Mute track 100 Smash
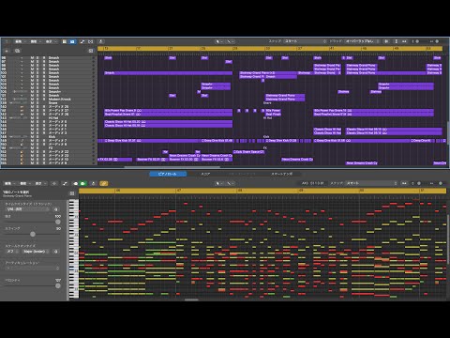 click(32, 73)
